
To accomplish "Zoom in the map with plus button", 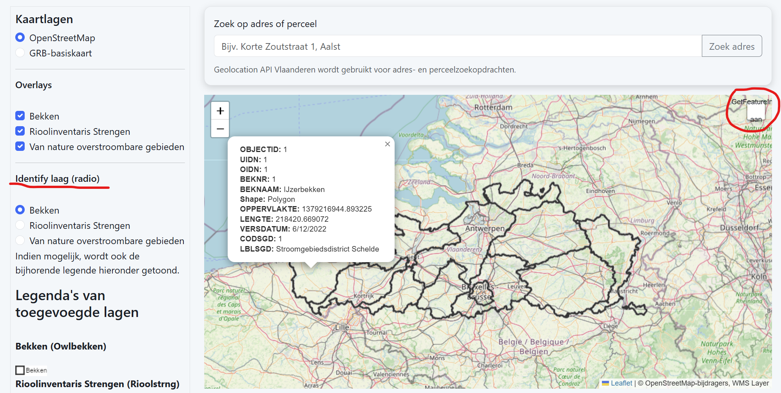I will pos(220,111).
